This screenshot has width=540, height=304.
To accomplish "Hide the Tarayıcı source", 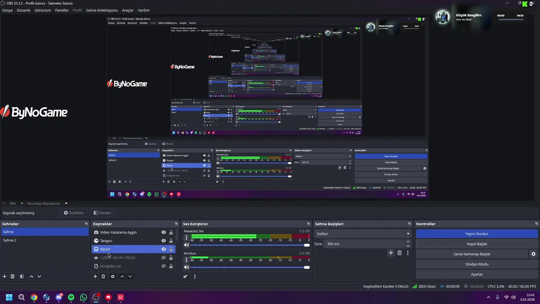I will [164, 241].
